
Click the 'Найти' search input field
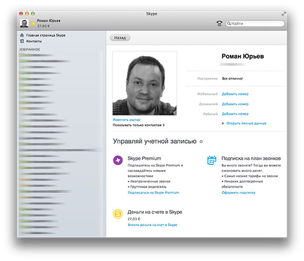tap(255, 24)
